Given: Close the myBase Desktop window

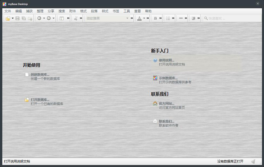Looking at the screenshot, I should pyautogui.click(x=257, y=4).
